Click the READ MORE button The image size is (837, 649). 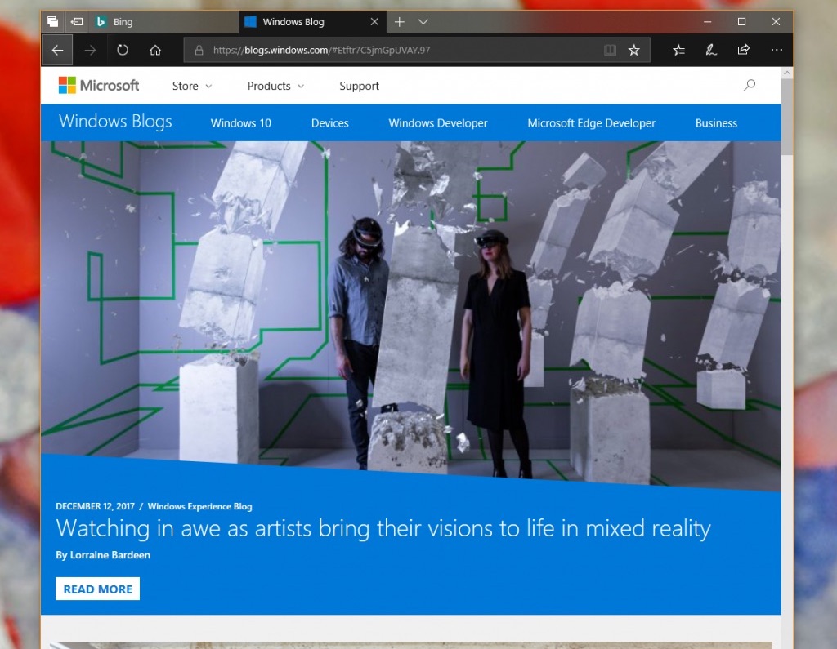click(x=97, y=589)
